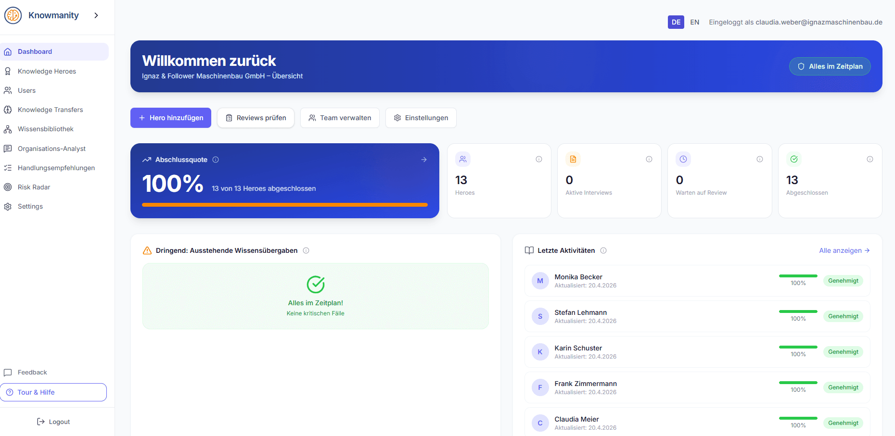
Task: Log out using the Logout button
Action: pyautogui.click(x=53, y=422)
